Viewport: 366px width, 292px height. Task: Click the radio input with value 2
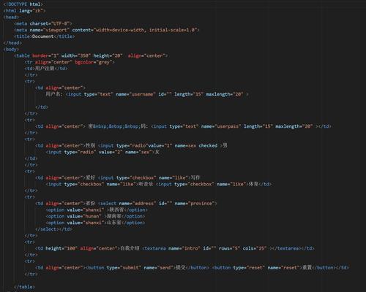100,152
